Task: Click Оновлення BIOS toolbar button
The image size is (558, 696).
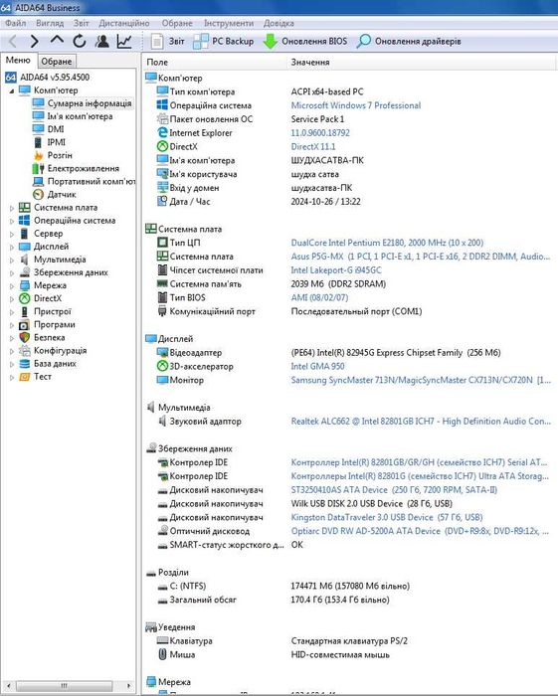Action: pos(305,42)
